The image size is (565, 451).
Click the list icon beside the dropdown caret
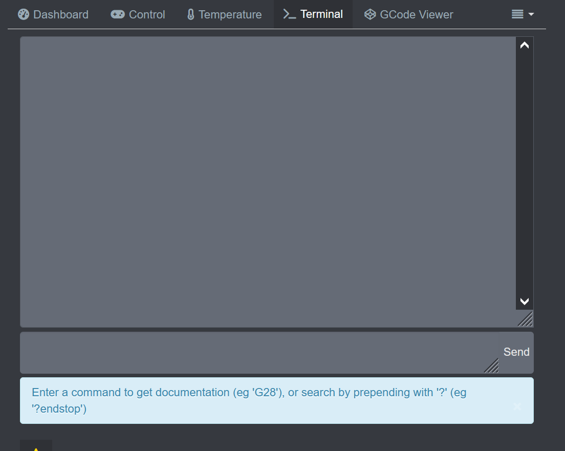tap(518, 13)
